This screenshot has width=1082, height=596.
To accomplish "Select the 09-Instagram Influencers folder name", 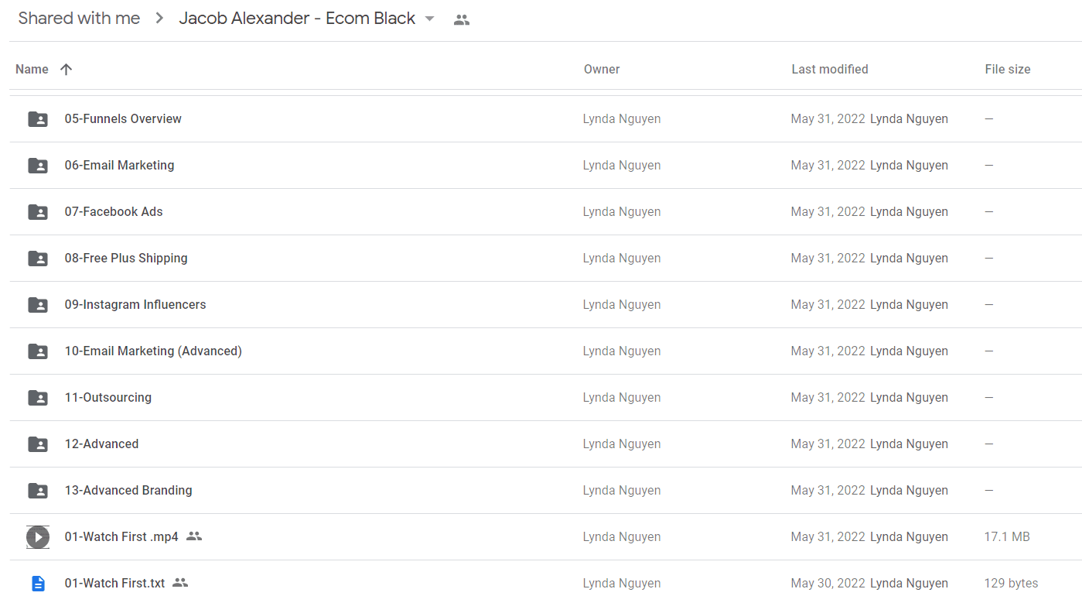I will (135, 304).
